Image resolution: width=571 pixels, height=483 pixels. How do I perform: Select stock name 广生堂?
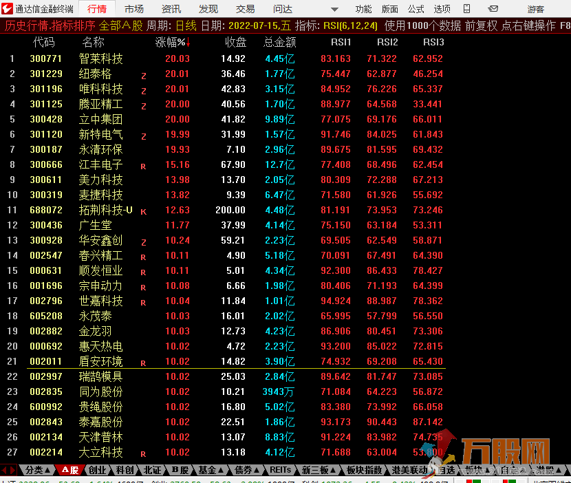tap(96, 225)
